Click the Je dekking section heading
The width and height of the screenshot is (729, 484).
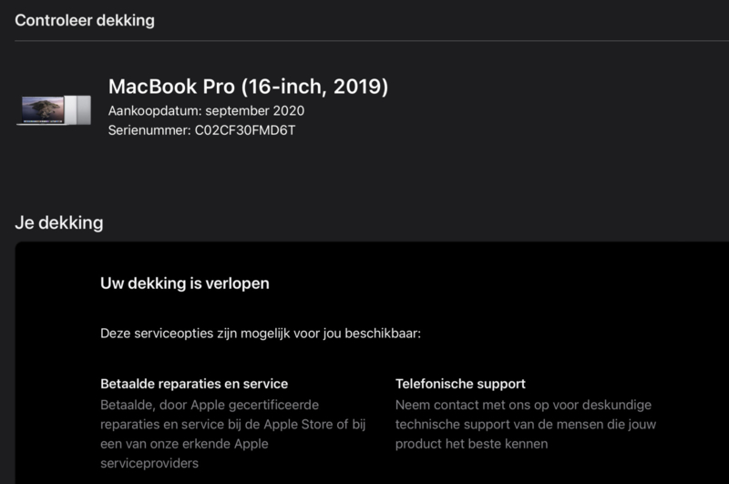tap(59, 222)
